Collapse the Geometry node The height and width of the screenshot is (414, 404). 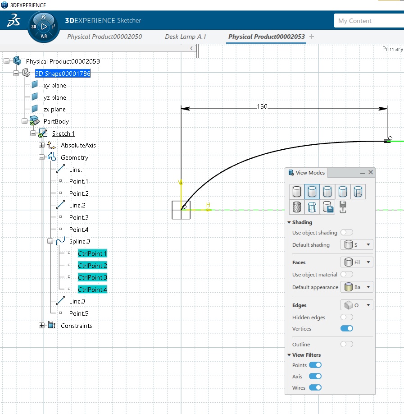(41, 157)
